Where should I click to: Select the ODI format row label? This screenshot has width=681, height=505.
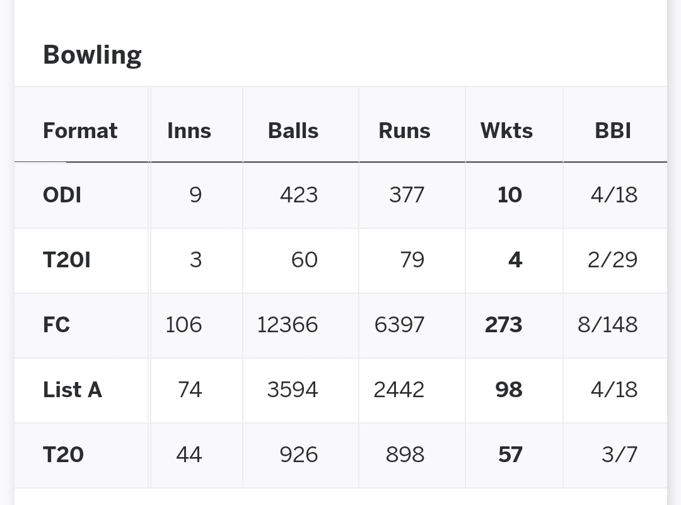[x=62, y=195]
